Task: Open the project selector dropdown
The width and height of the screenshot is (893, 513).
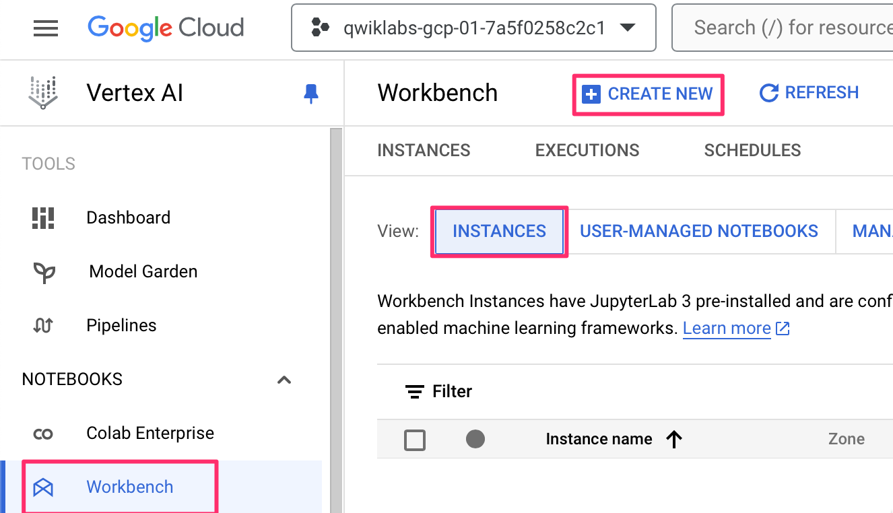Action: (x=473, y=28)
